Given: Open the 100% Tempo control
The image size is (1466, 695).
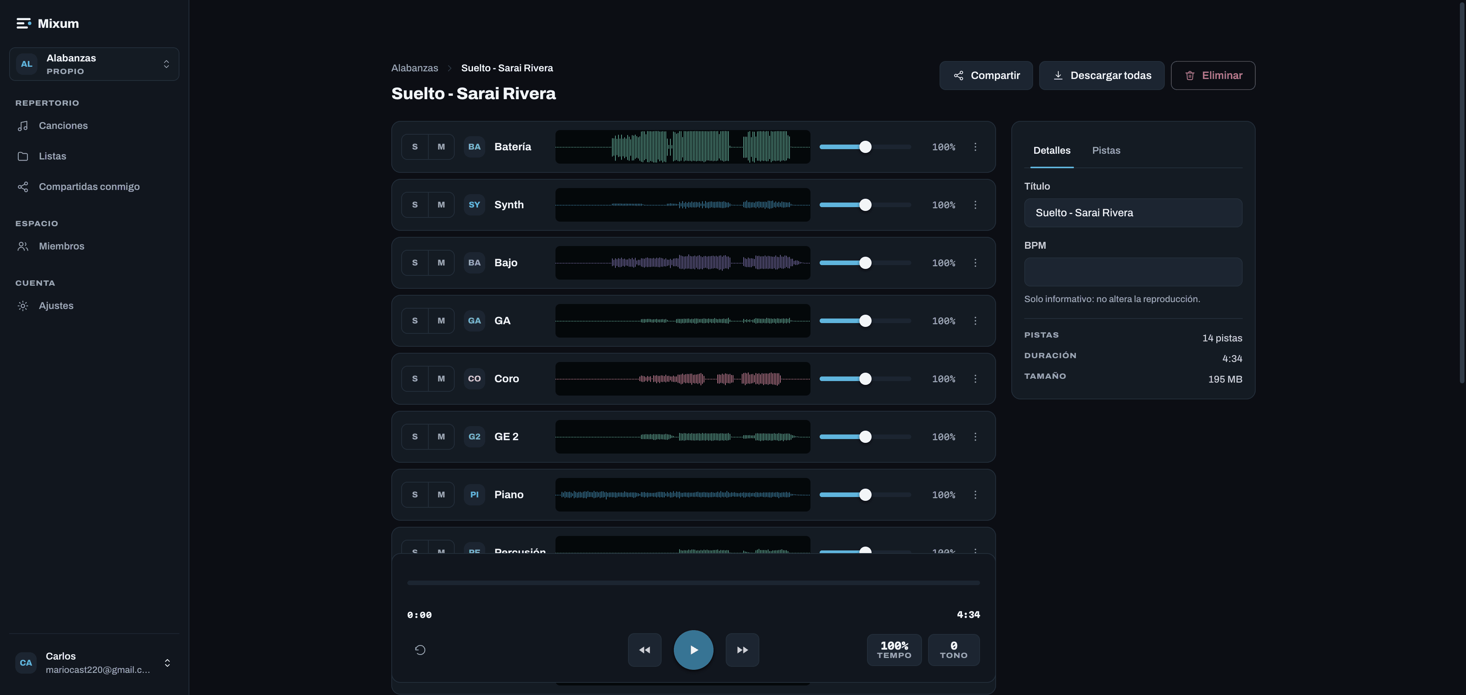Looking at the screenshot, I should [x=894, y=650].
